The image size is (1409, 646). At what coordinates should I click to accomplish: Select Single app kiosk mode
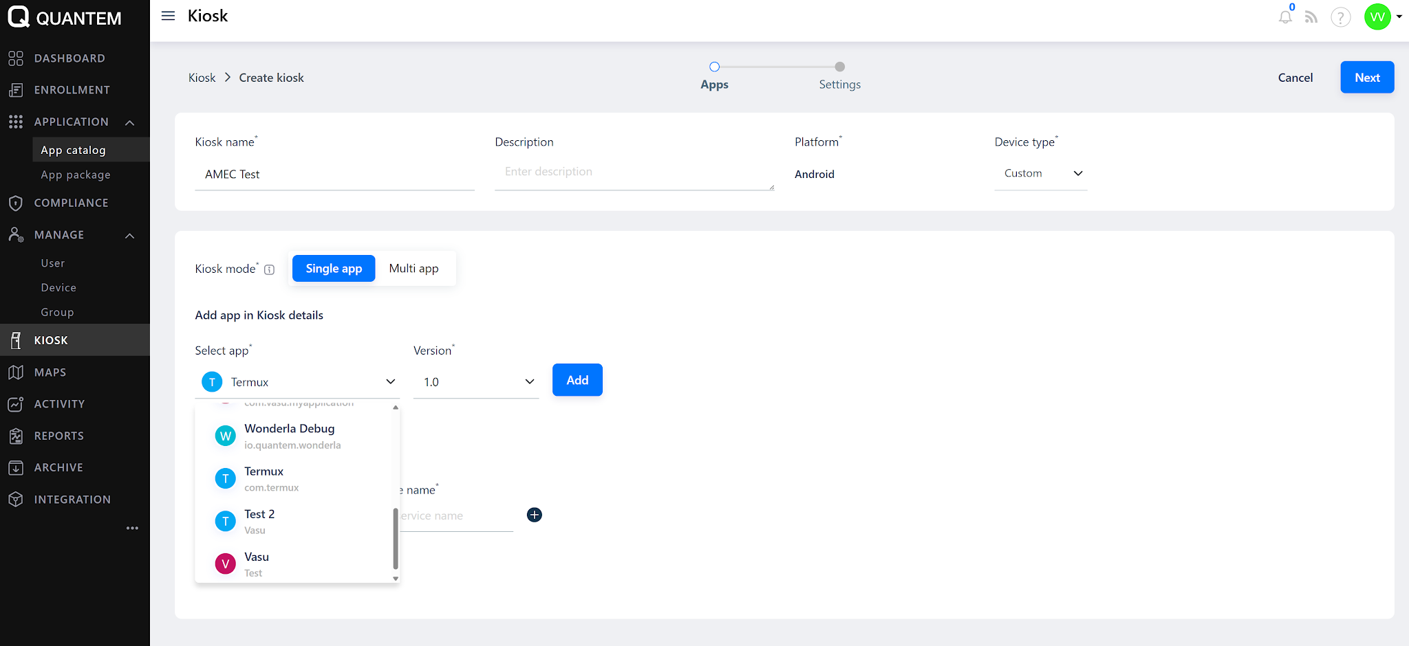(334, 269)
